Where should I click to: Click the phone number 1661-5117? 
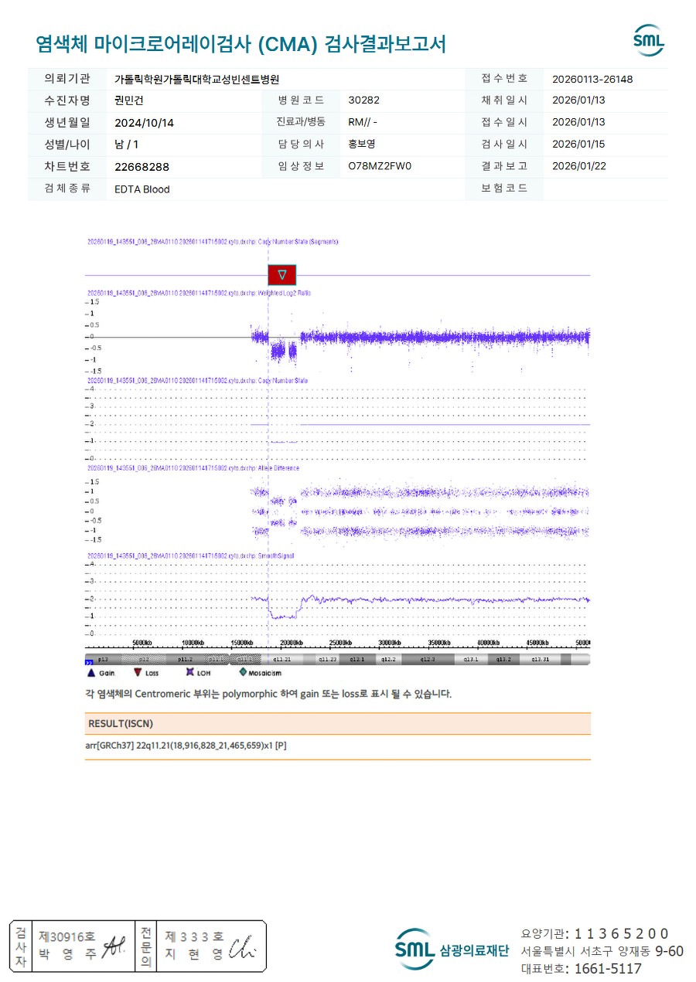pyautogui.click(x=608, y=968)
